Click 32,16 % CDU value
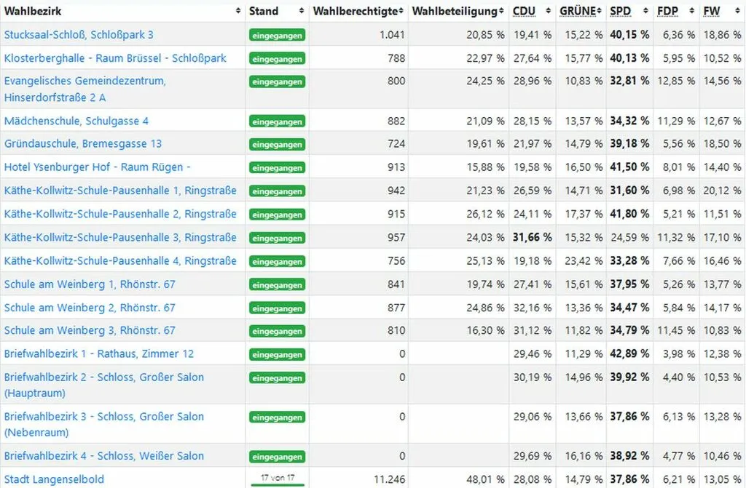This screenshot has height=488, width=746. [533, 308]
